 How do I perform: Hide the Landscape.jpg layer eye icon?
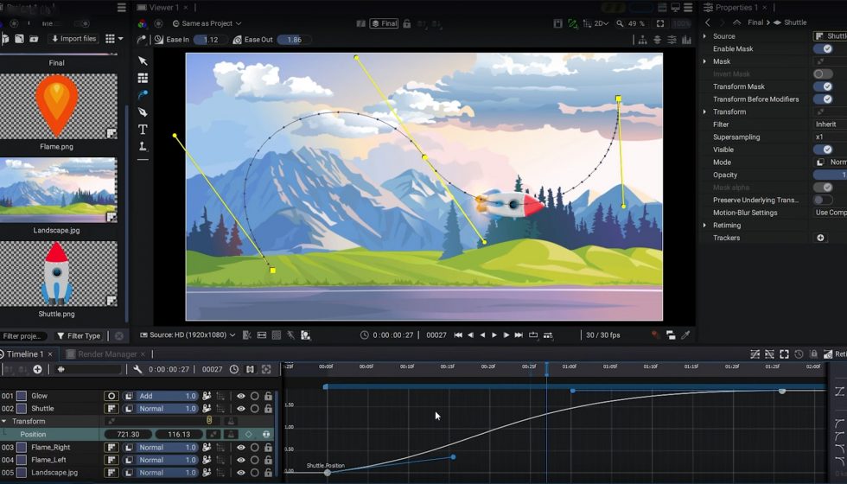point(241,472)
